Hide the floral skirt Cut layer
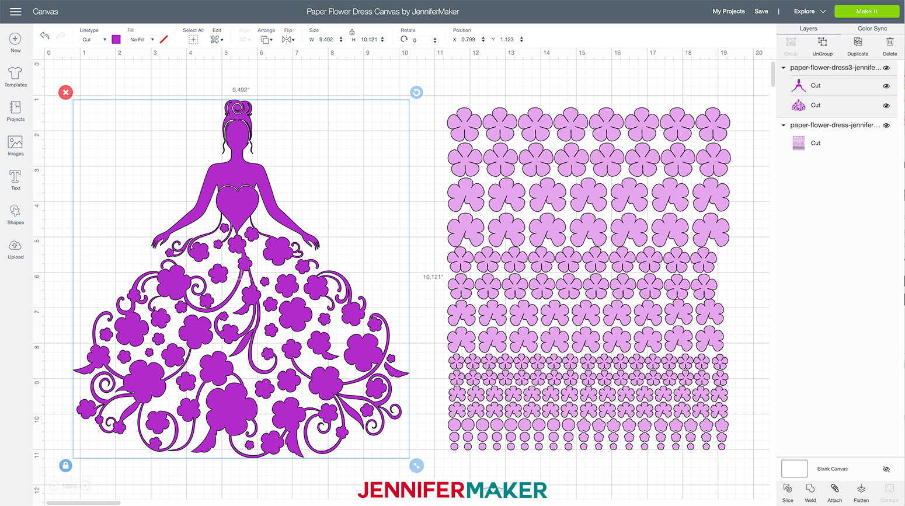Screen dimensions: 905x506 point(886,106)
